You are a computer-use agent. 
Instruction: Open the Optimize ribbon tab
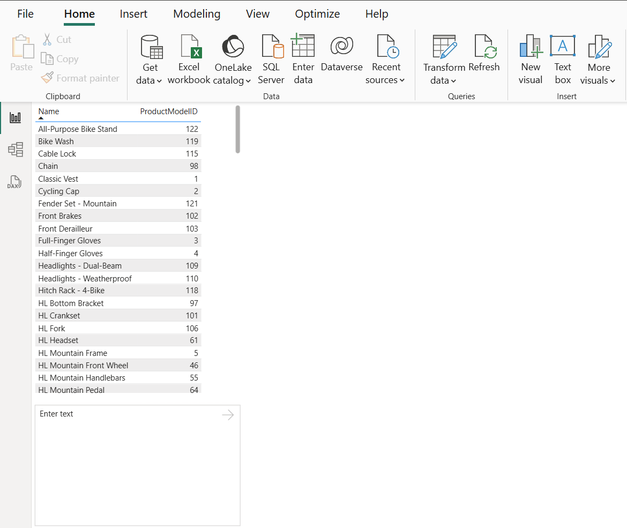[317, 14]
